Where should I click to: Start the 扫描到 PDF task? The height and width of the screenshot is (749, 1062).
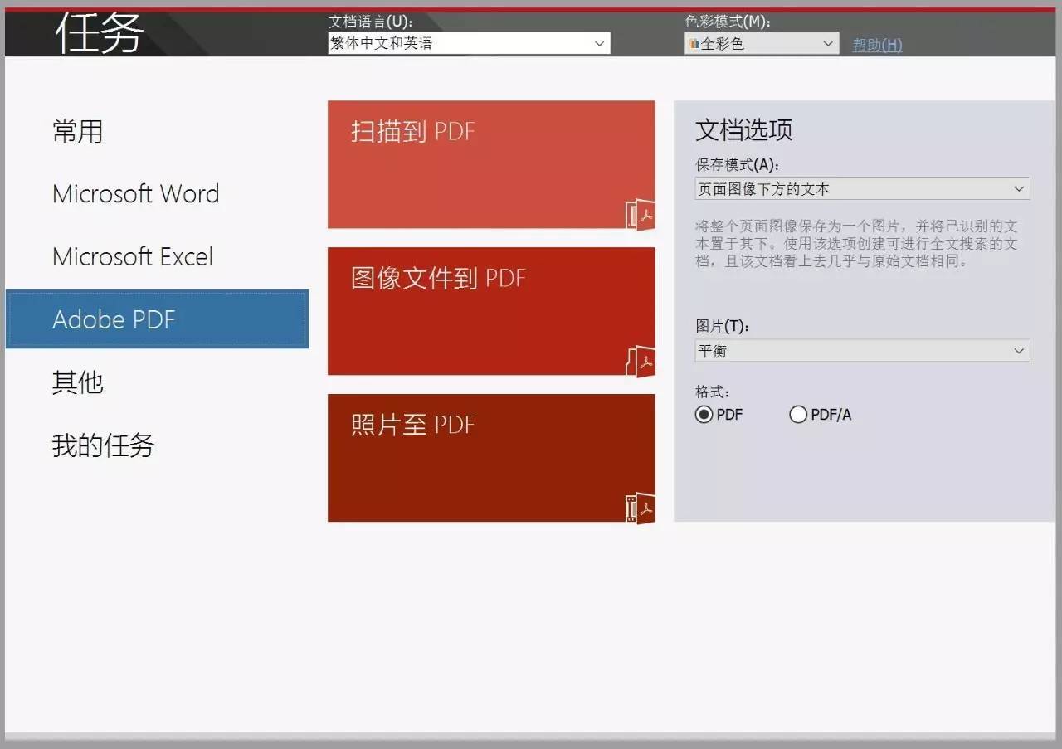click(x=491, y=164)
